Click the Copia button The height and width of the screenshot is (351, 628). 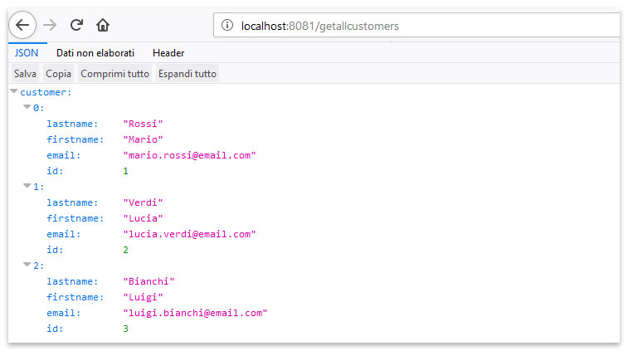(x=58, y=74)
